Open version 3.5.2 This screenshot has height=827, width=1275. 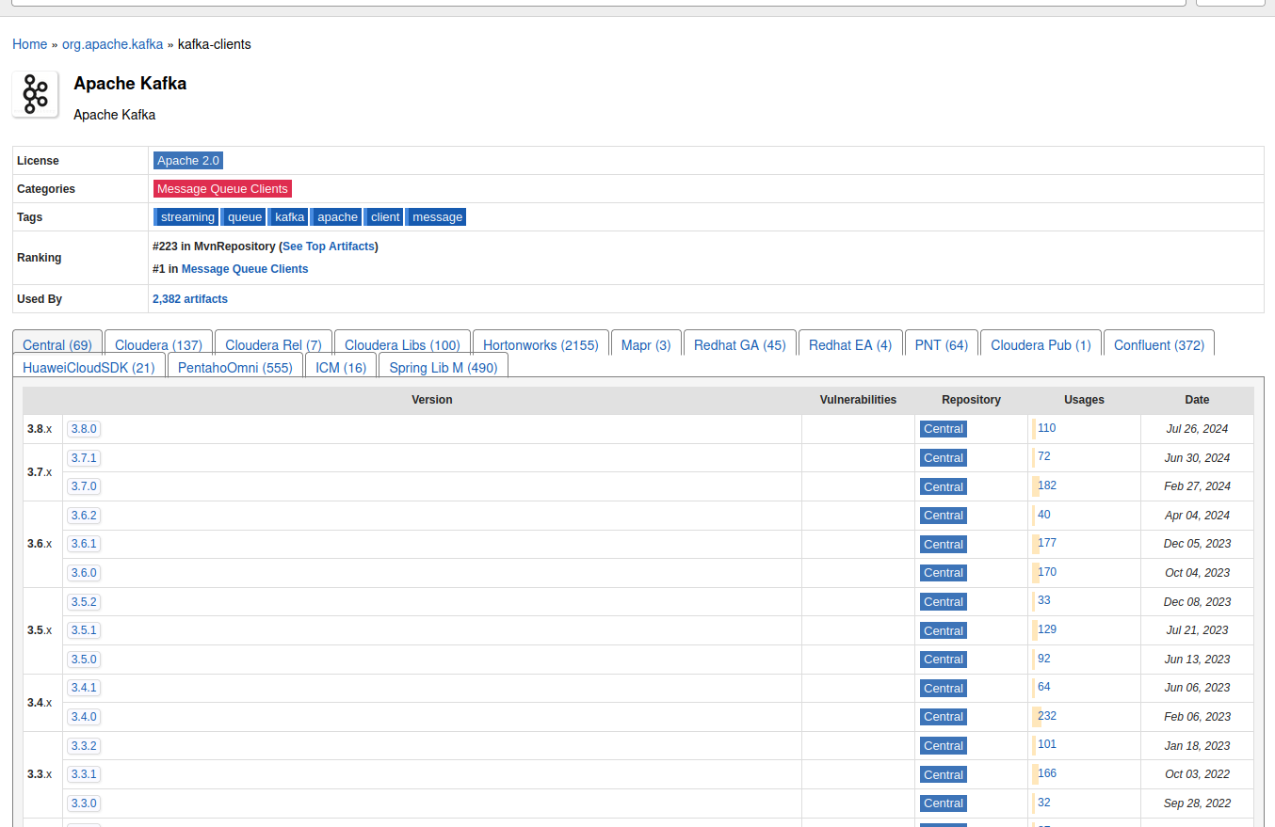click(x=84, y=602)
